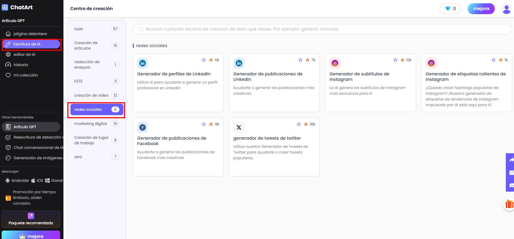Select the otro category

pyautogui.click(x=97, y=157)
